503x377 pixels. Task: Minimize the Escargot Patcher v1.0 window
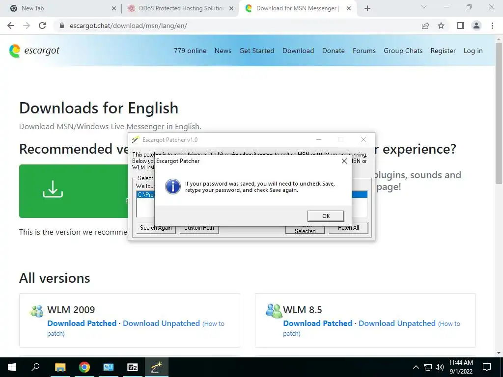318,139
